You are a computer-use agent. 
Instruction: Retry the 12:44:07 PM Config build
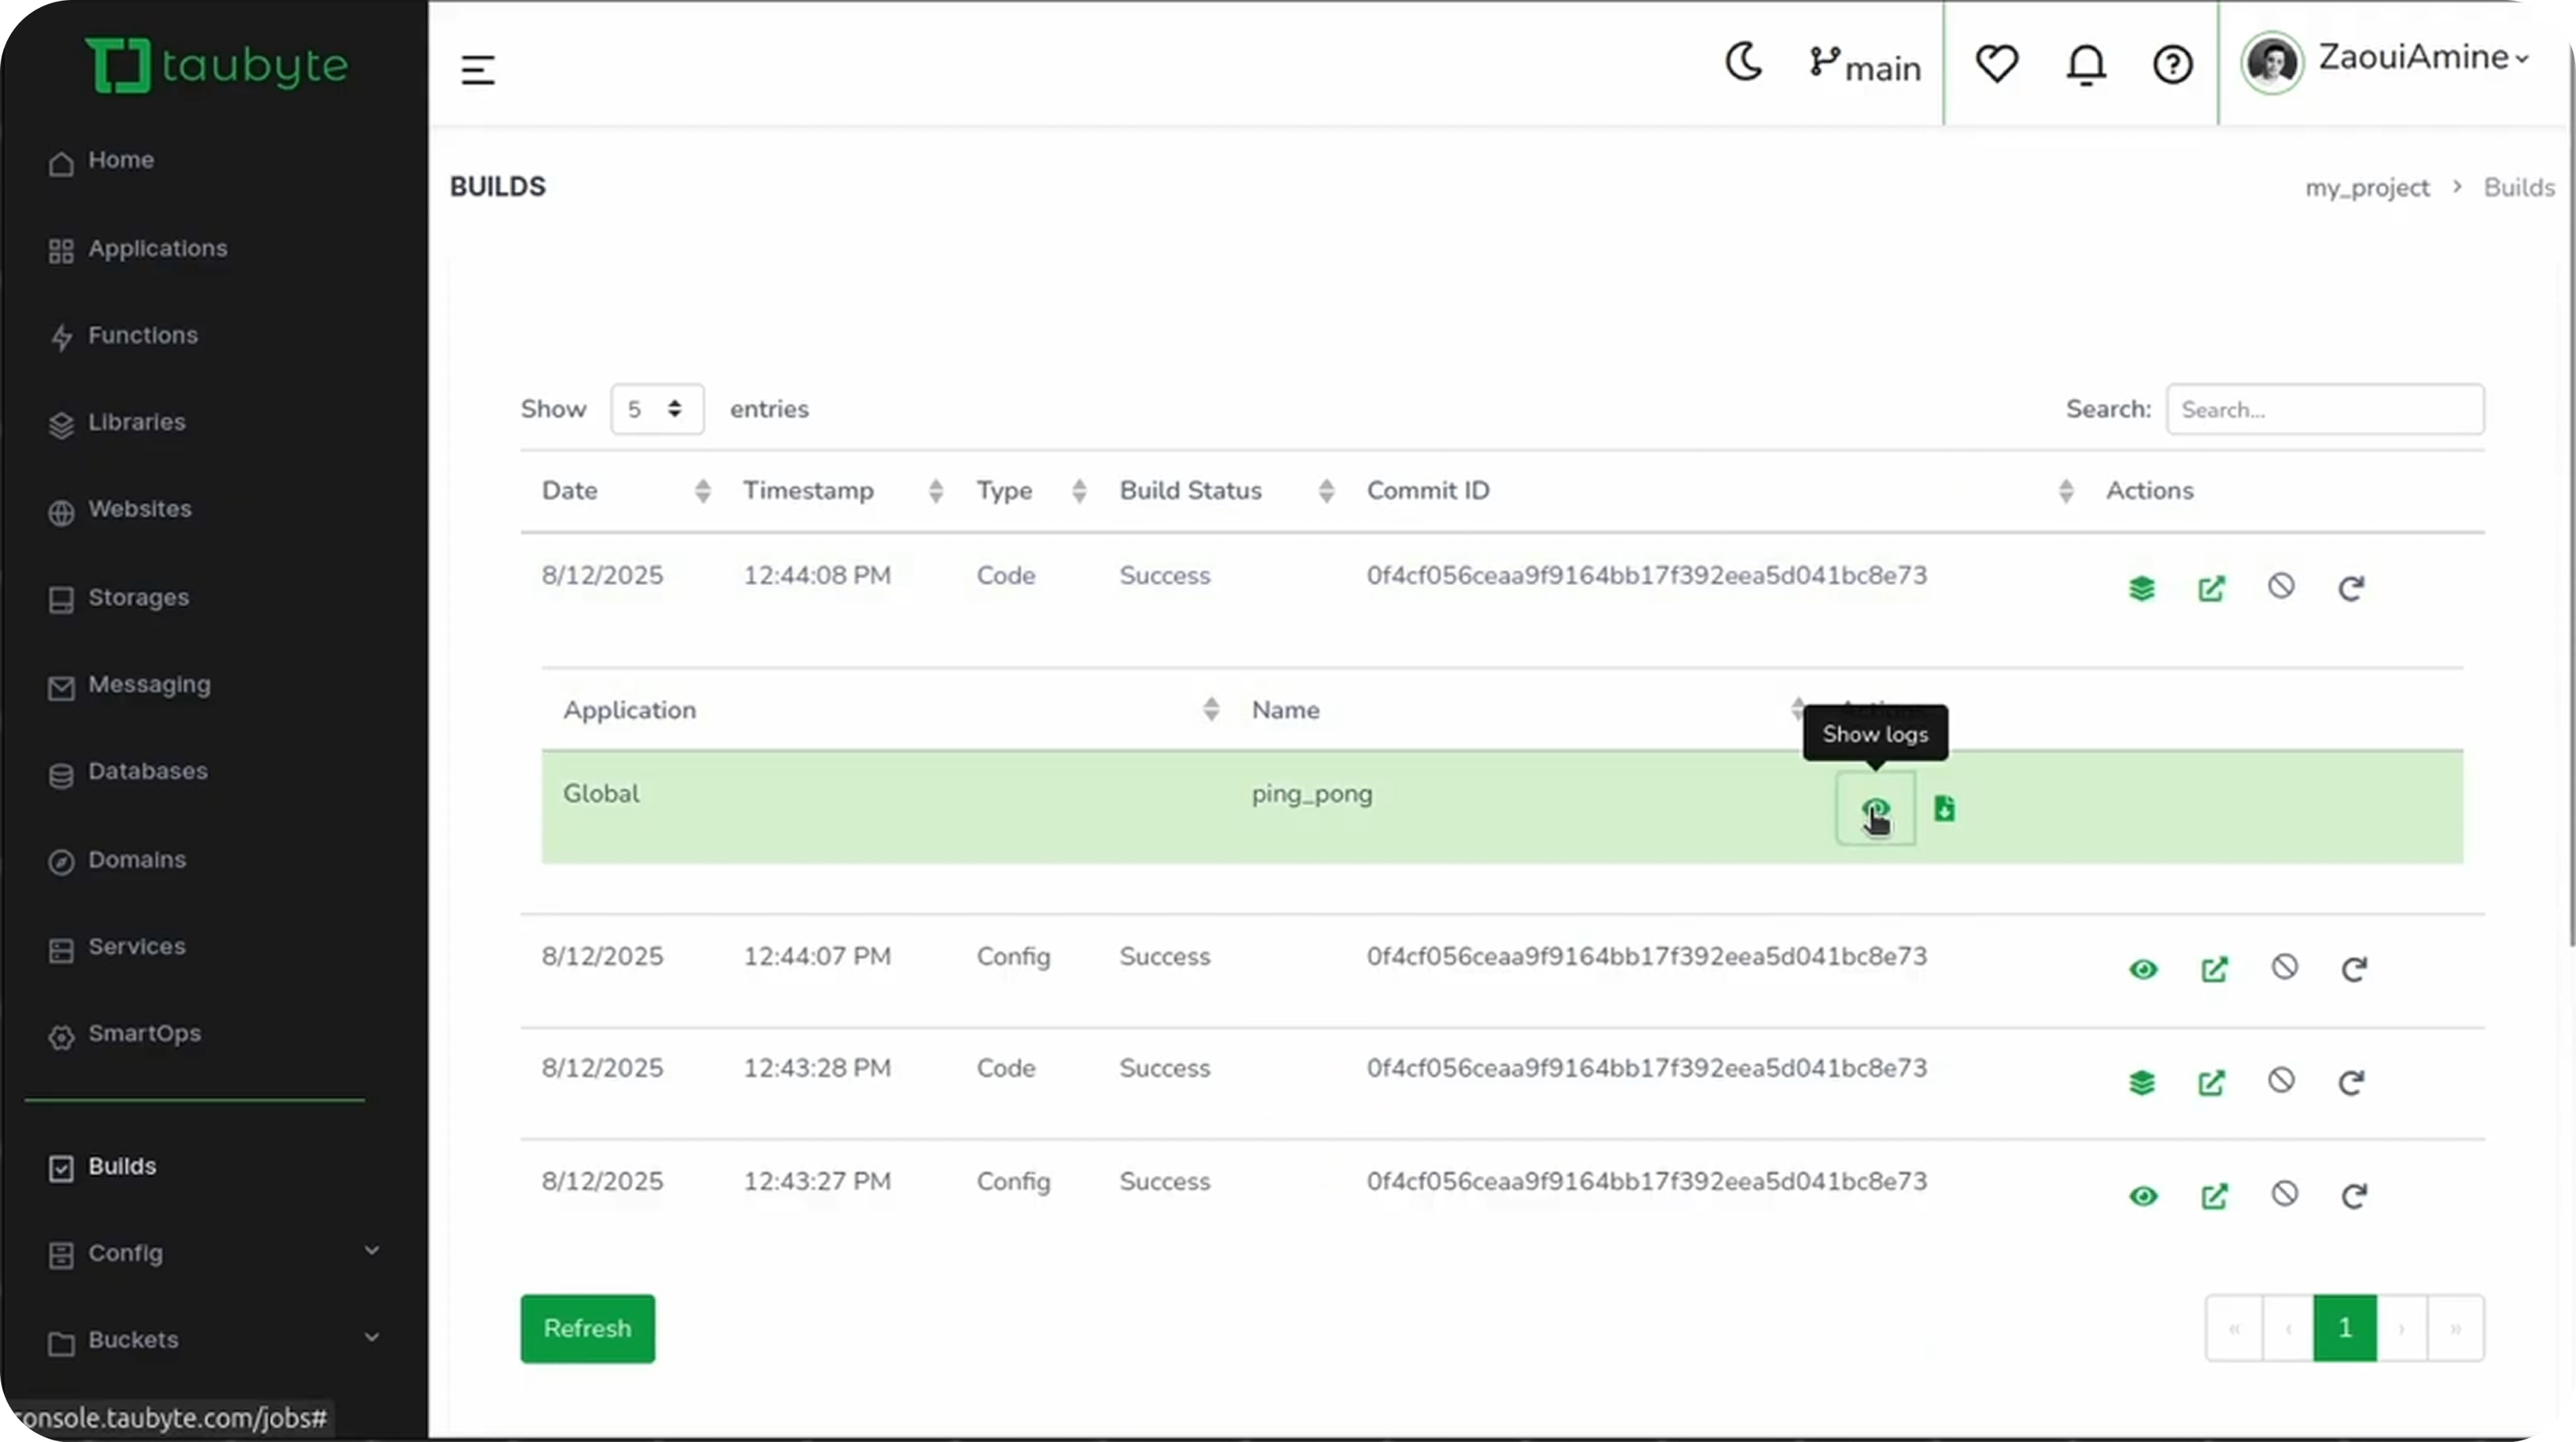(2354, 970)
